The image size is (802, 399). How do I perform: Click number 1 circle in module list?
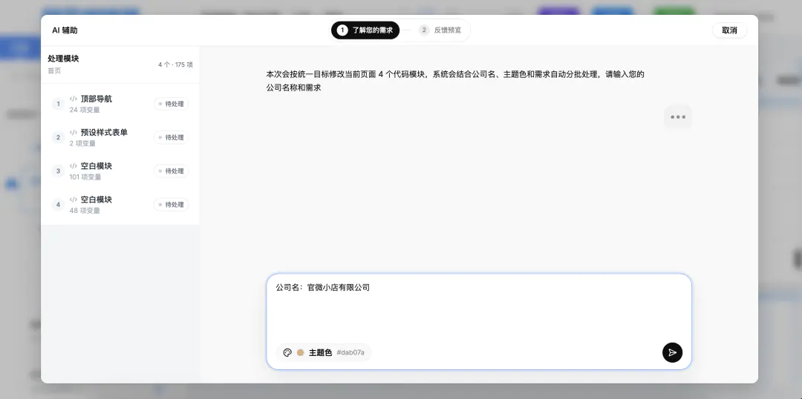[x=58, y=104]
